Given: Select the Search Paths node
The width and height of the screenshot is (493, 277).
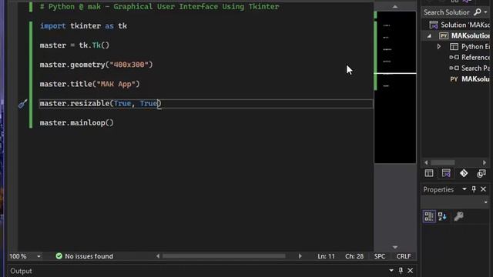Looking at the screenshot, I should (470, 68).
